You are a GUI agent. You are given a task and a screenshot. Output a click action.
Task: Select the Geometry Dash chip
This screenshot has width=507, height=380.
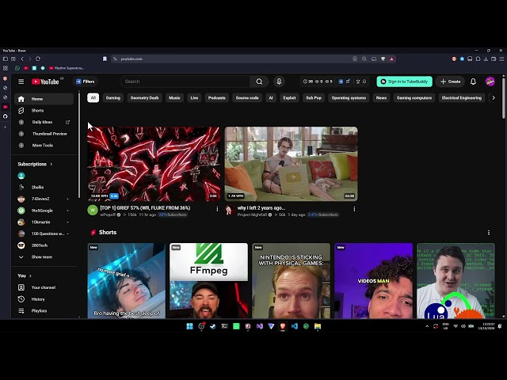click(x=144, y=98)
